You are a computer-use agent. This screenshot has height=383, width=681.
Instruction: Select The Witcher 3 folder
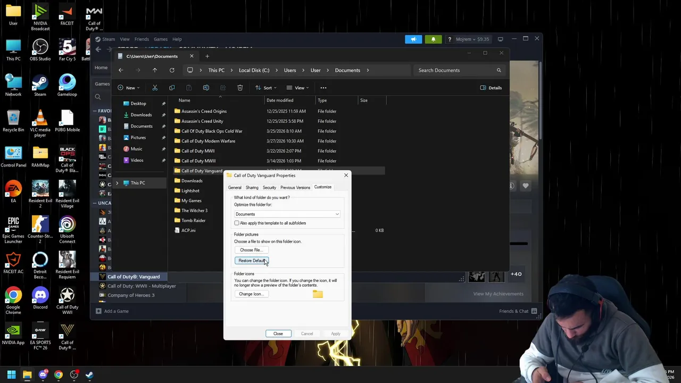194,211
